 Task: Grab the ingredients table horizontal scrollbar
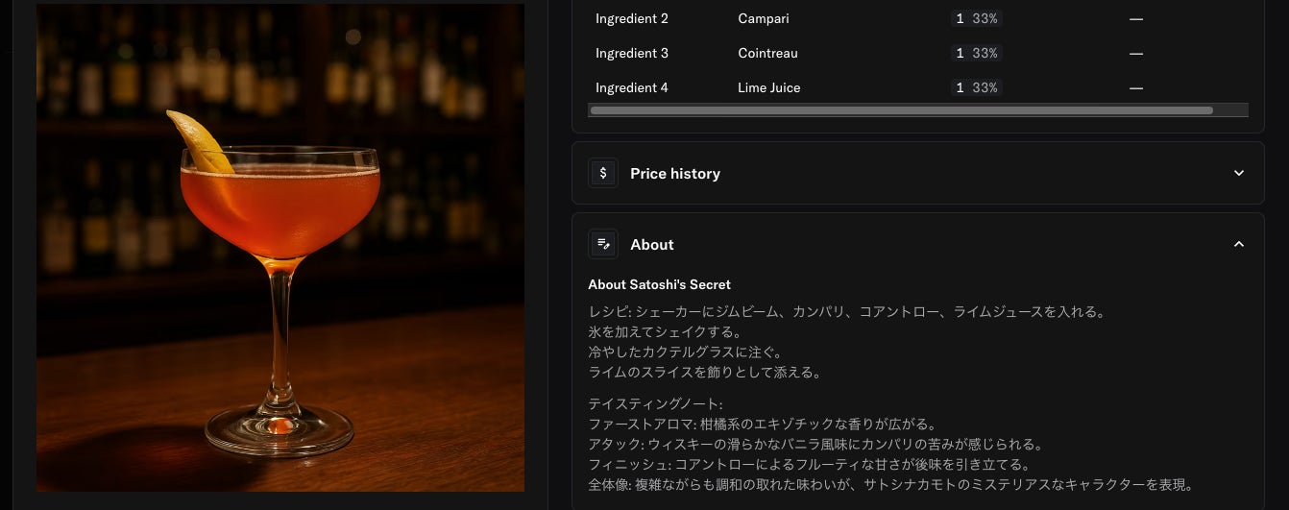(901, 110)
